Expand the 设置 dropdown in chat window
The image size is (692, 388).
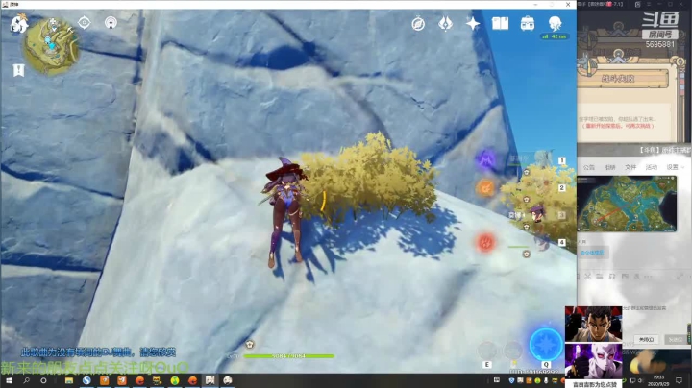coord(675,167)
